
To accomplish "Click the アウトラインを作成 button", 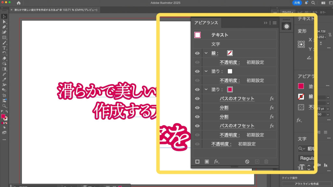I will pyautogui.click(x=307, y=184).
